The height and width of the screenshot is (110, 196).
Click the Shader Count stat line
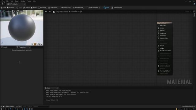point(52,100)
